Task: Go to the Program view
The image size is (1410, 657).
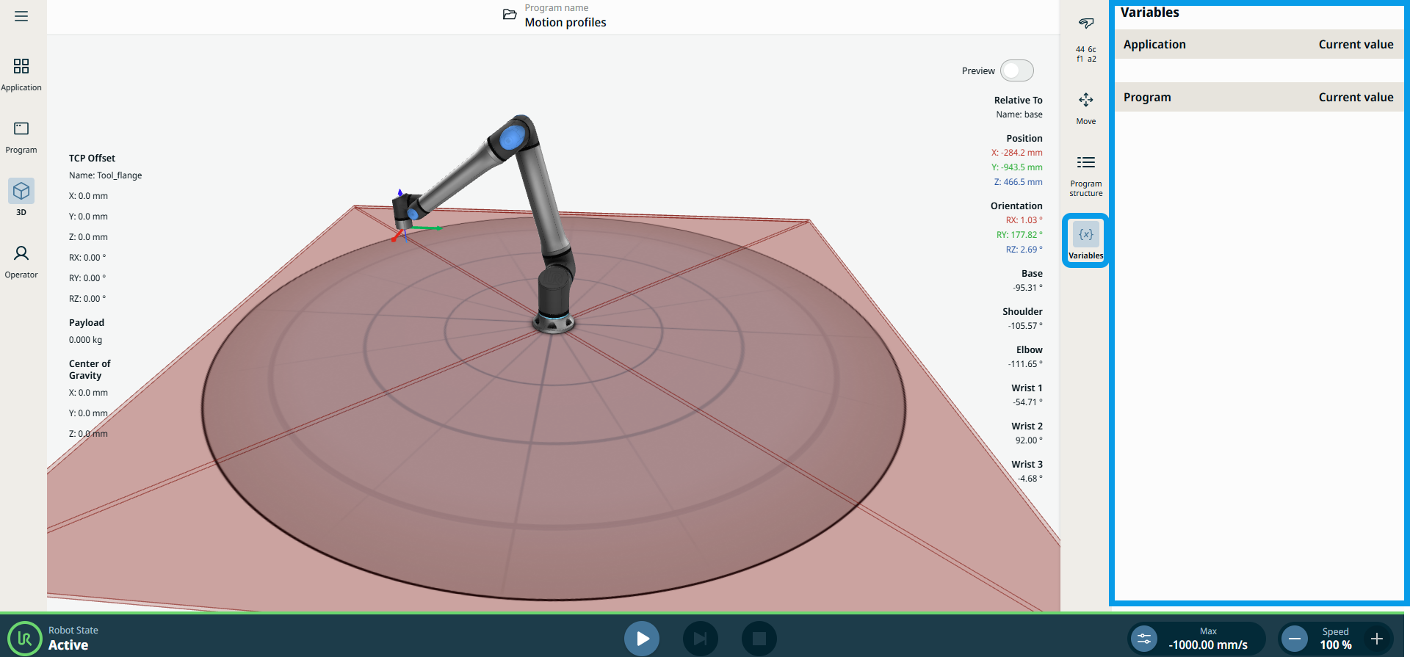Action: tap(21, 137)
